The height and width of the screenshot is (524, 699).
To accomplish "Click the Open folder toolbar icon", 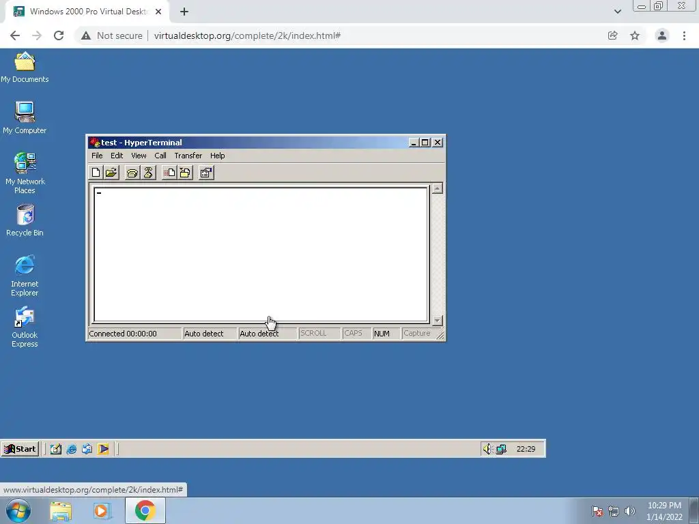I will click(111, 173).
